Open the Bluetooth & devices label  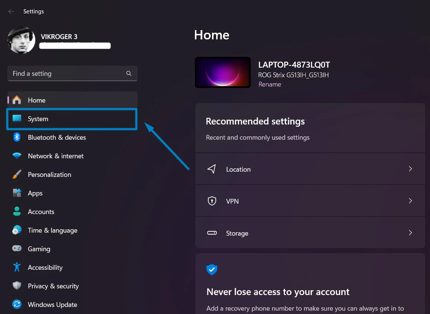coord(57,137)
